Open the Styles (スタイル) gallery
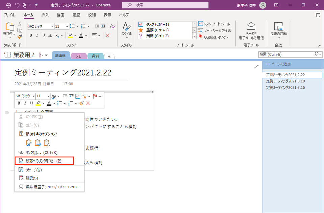The width and height of the screenshot is (324, 213). point(126,31)
